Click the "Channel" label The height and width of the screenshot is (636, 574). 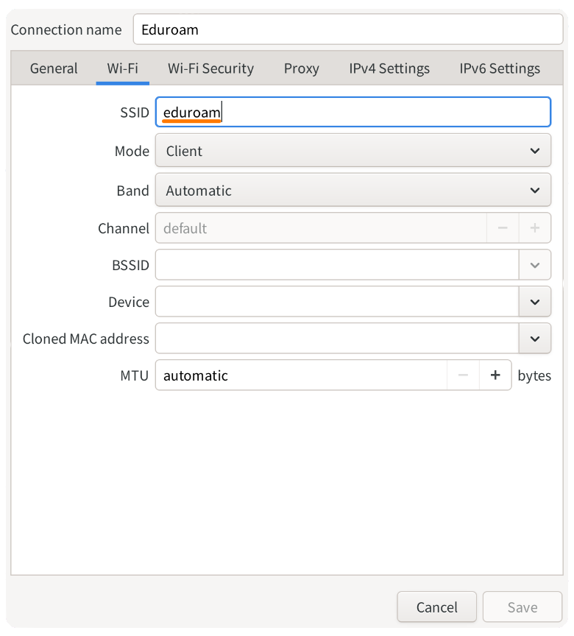point(124,228)
